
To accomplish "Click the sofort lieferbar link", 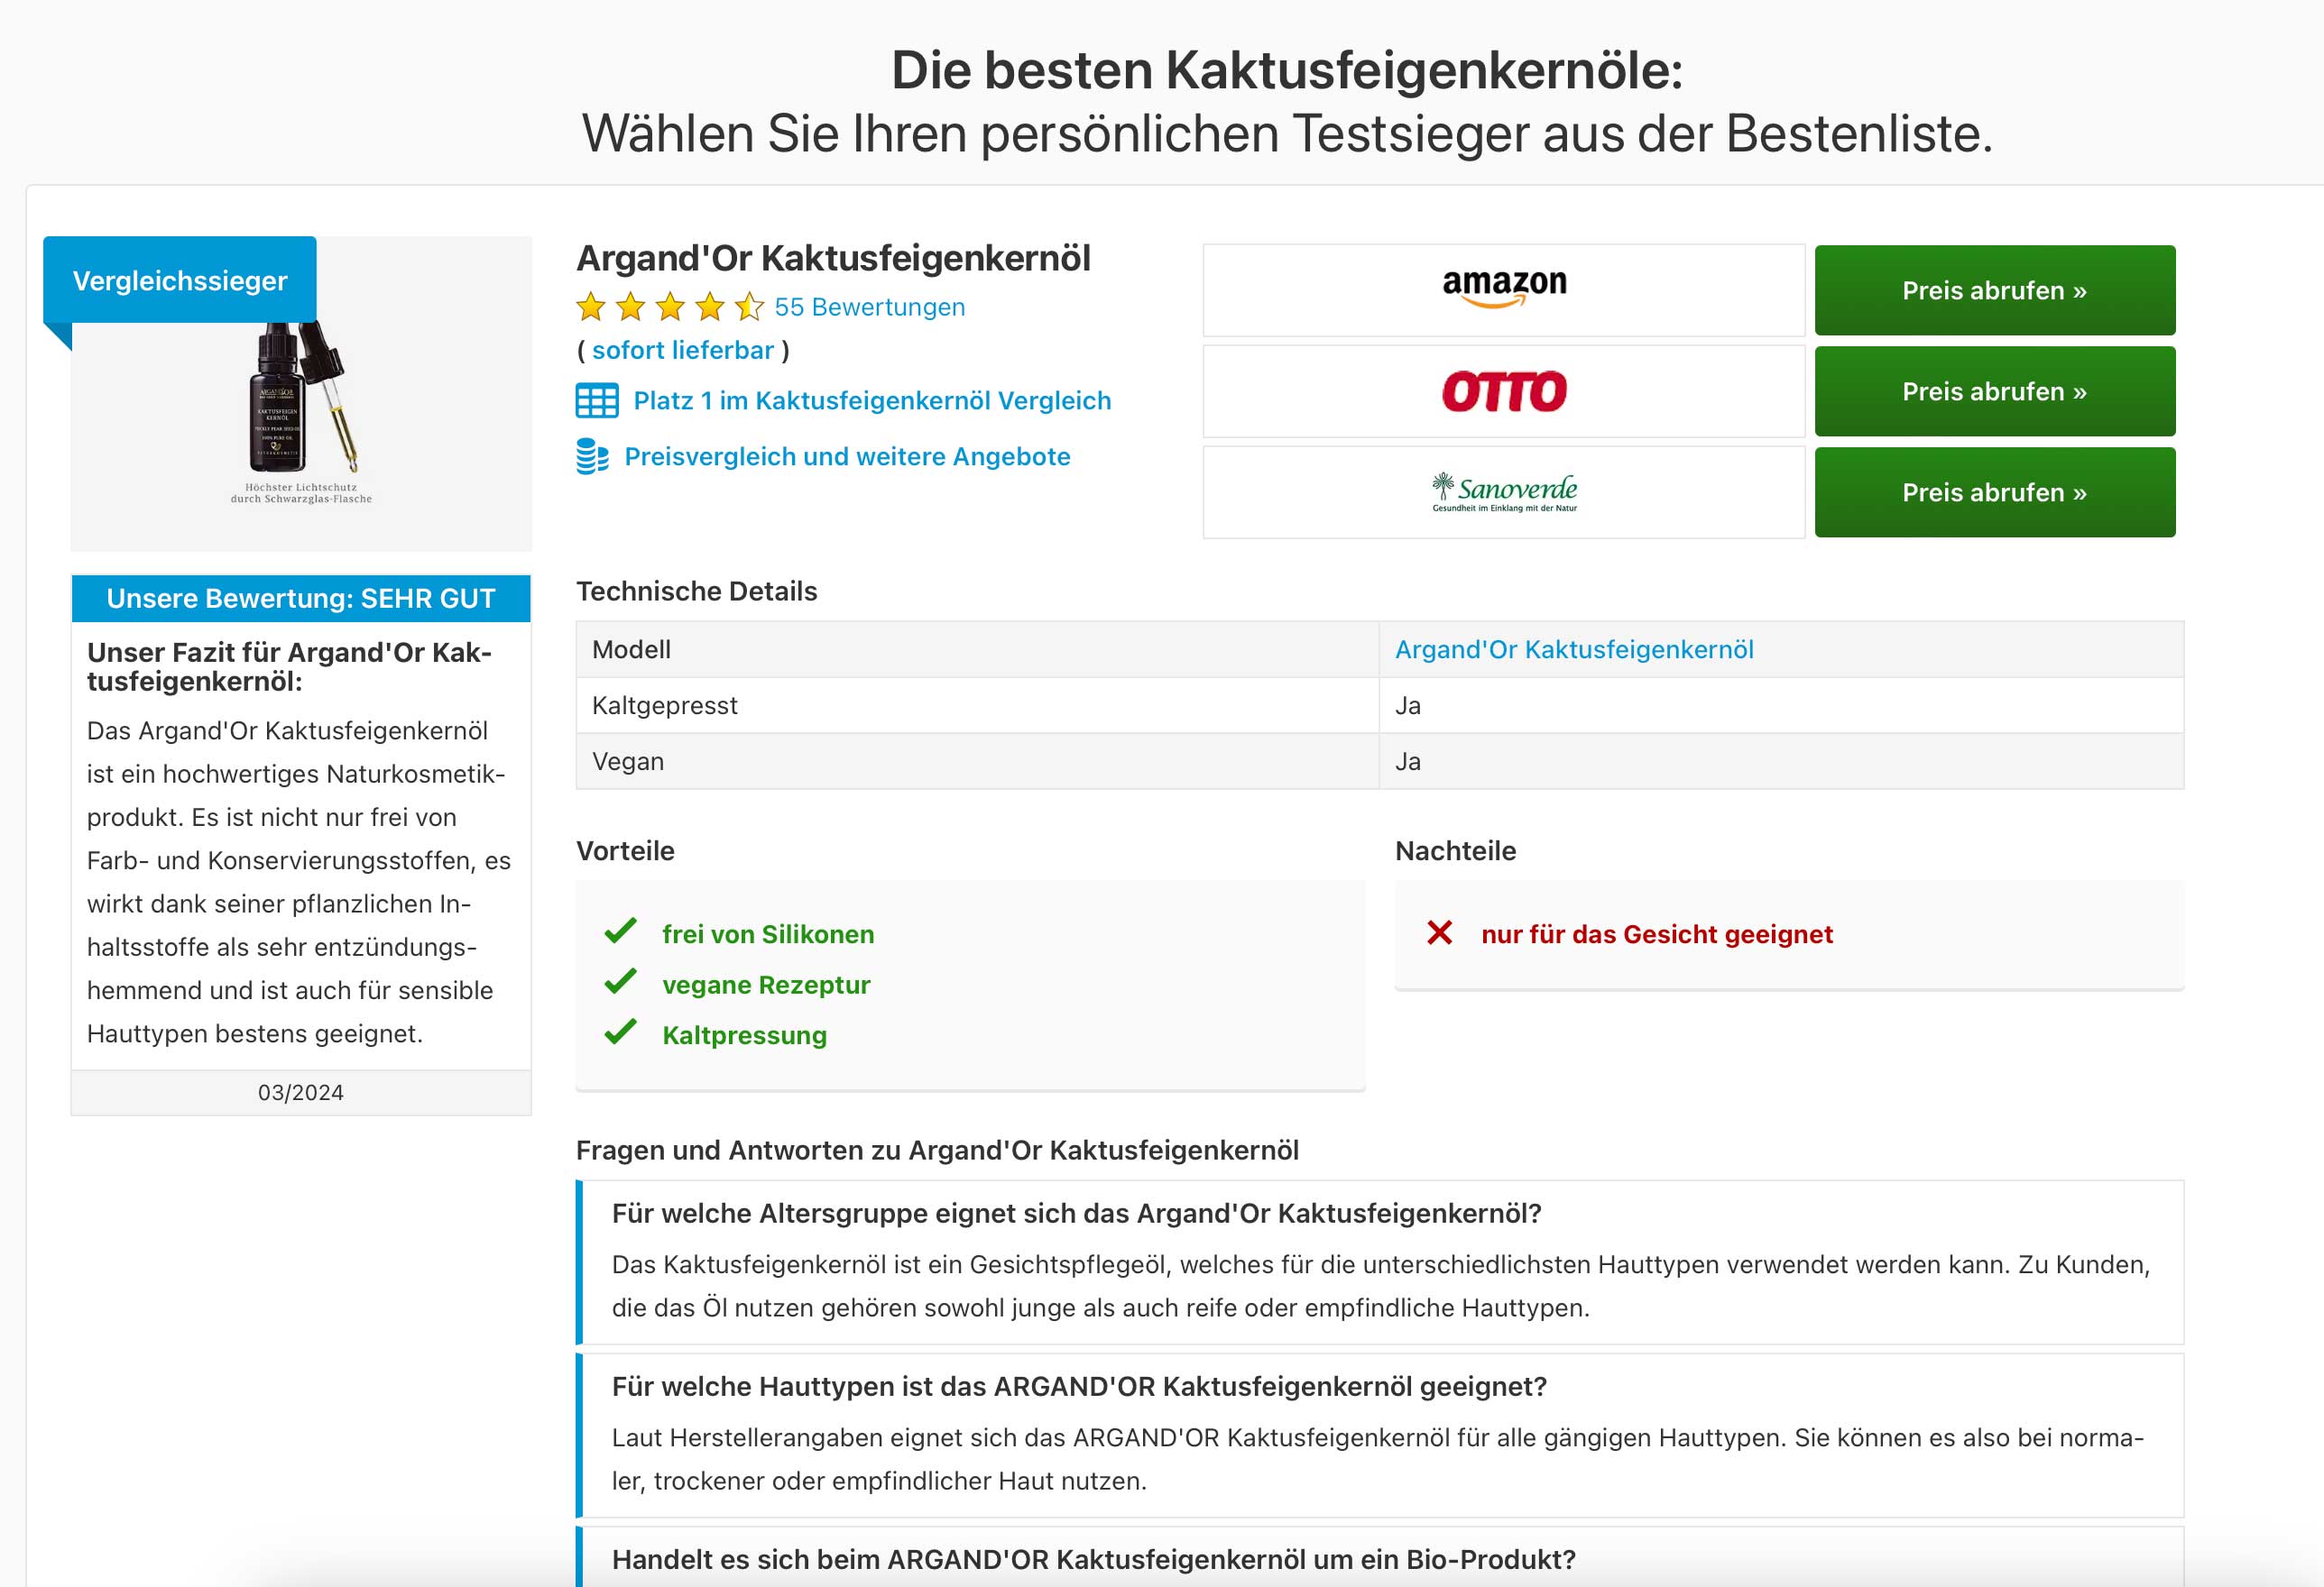I will coord(683,350).
